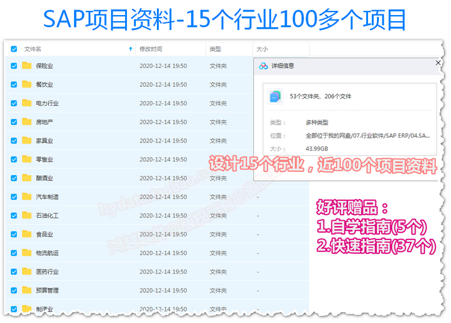Click the 文件夹 type in 餐饮业 row

click(x=218, y=85)
